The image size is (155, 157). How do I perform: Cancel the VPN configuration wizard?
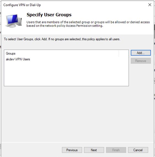point(138,150)
